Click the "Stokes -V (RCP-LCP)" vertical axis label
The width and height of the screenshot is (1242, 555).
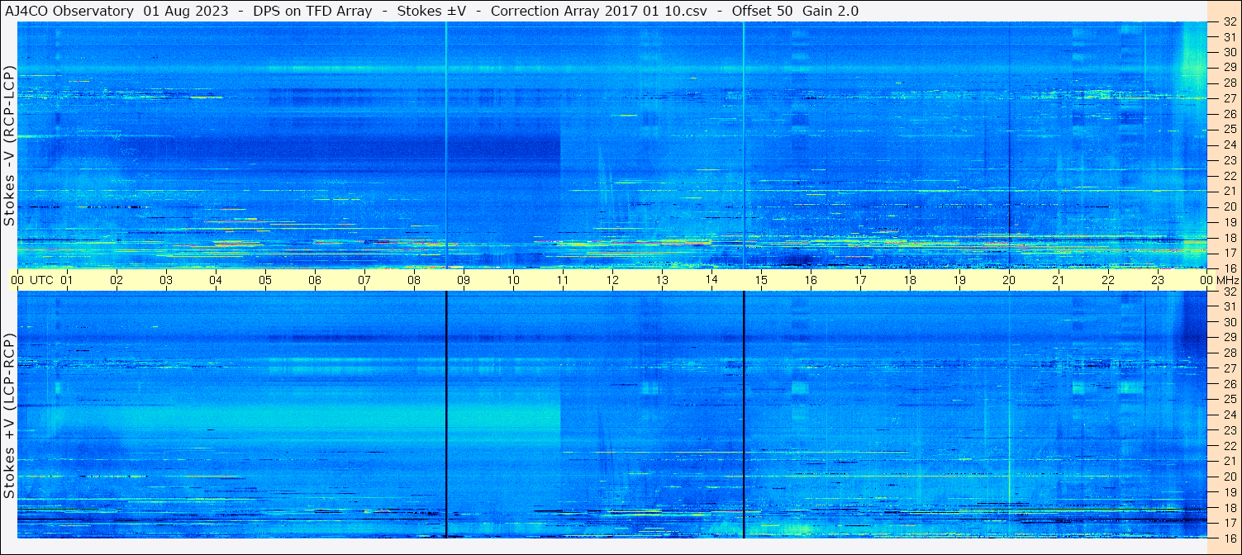point(9,145)
